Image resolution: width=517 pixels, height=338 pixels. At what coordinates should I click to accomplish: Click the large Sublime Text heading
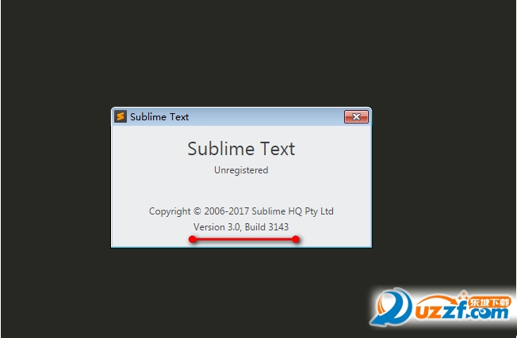click(x=241, y=149)
